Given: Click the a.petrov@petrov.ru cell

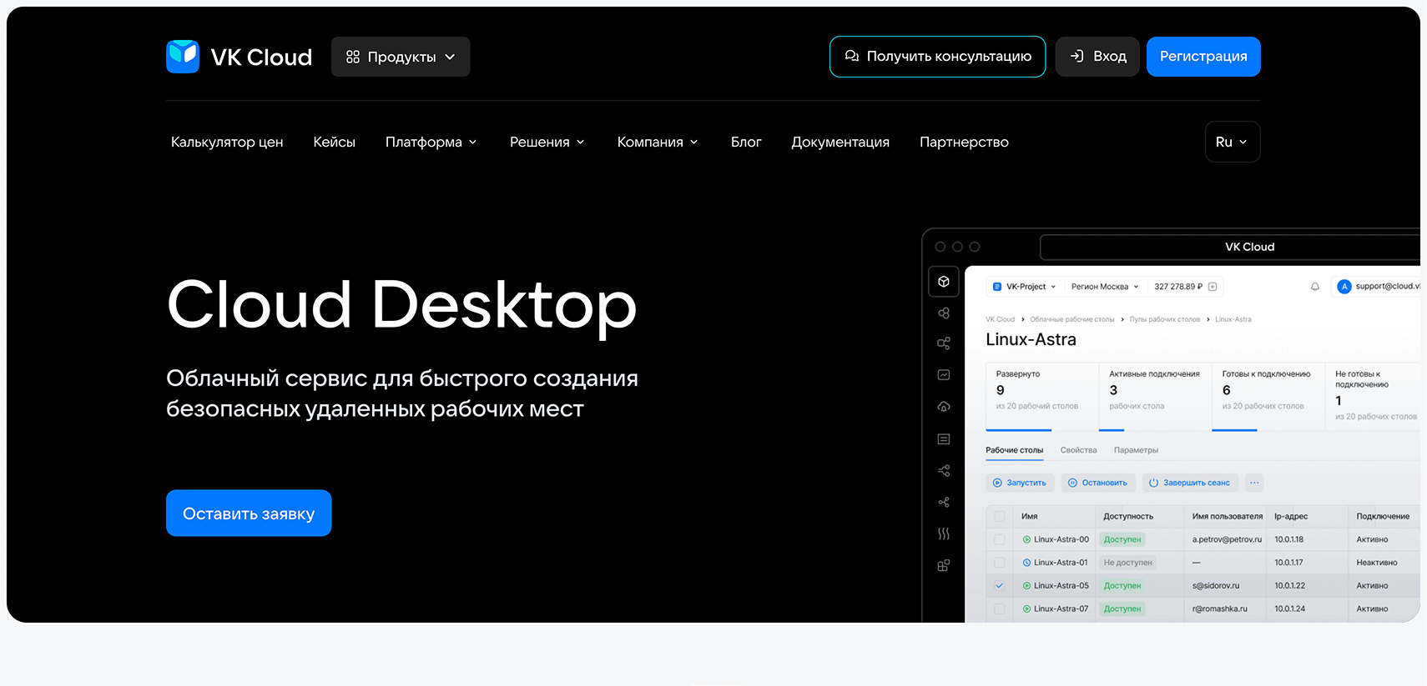Looking at the screenshot, I should tap(1227, 539).
